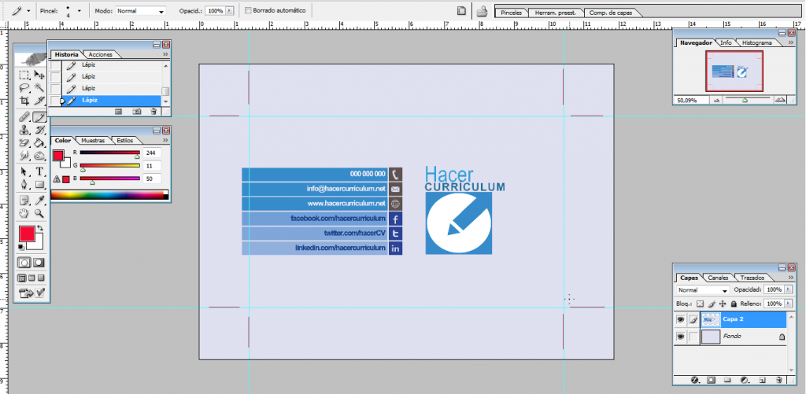Select the Zoom magnifier tool
The height and width of the screenshot is (394, 806).
click(39, 212)
